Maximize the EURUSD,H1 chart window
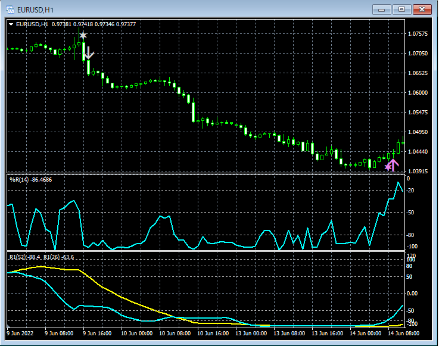This screenshot has height=346, width=439. tap(401, 10)
